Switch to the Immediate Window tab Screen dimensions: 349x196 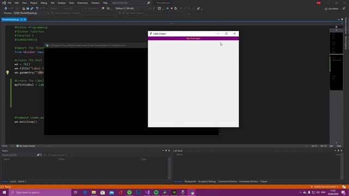[249, 181]
